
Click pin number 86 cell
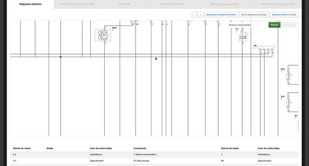[x=222, y=161]
